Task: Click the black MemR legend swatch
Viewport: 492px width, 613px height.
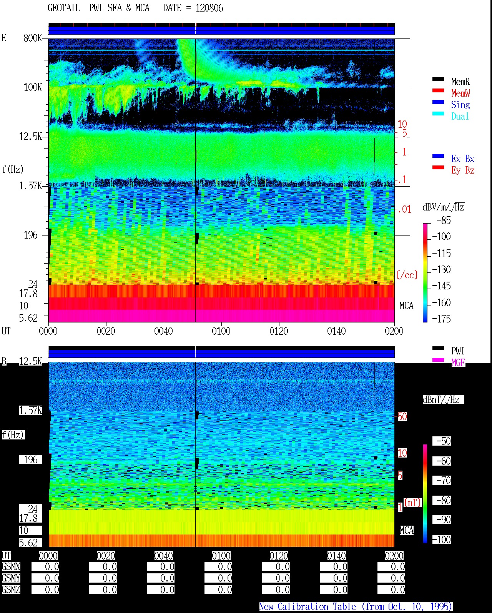Action: click(x=438, y=79)
